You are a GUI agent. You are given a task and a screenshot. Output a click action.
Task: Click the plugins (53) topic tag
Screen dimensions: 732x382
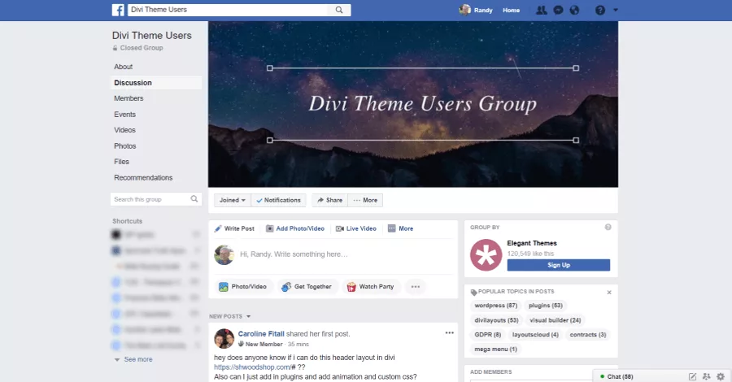point(545,306)
